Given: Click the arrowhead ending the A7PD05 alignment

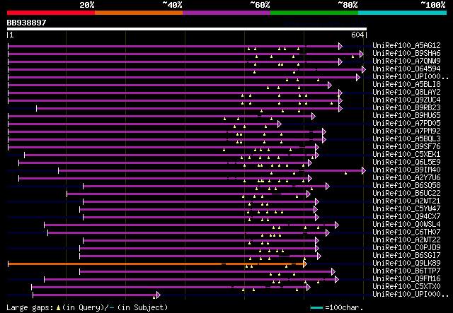Looking at the screenshot, I should coord(280,124).
